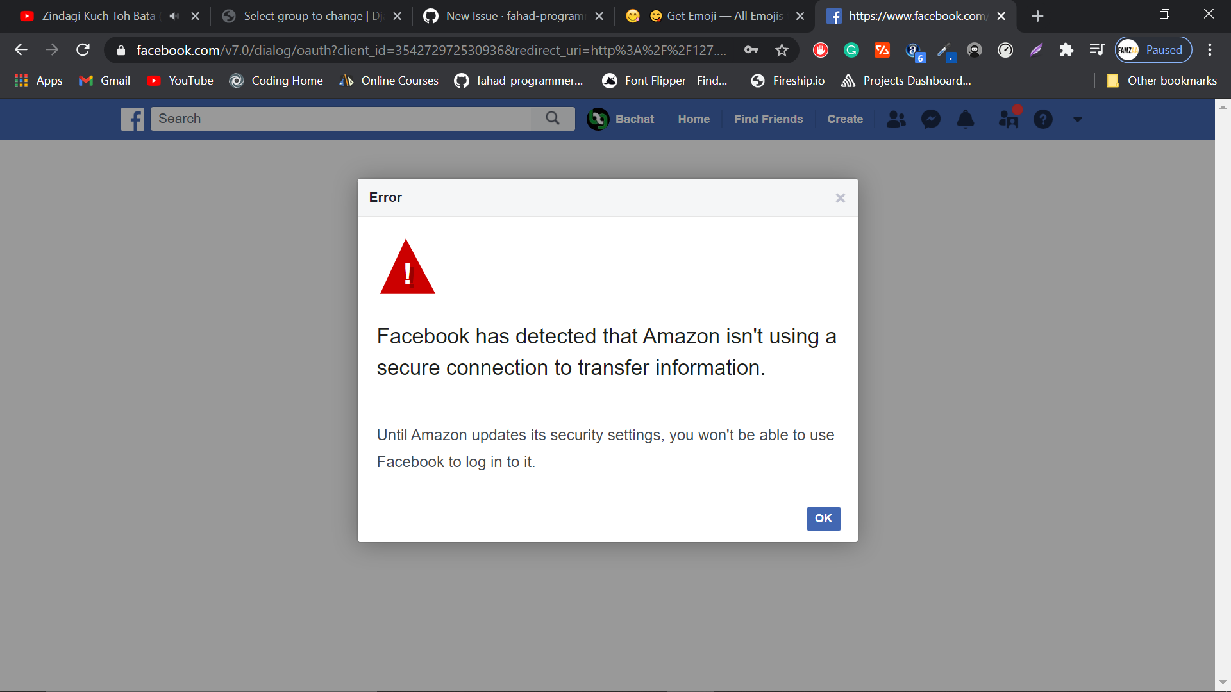The height and width of the screenshot is (692, 1231).
Task: Open Chrome three-dot menu
Action: pyautogui.click(x=1210, y=50)
